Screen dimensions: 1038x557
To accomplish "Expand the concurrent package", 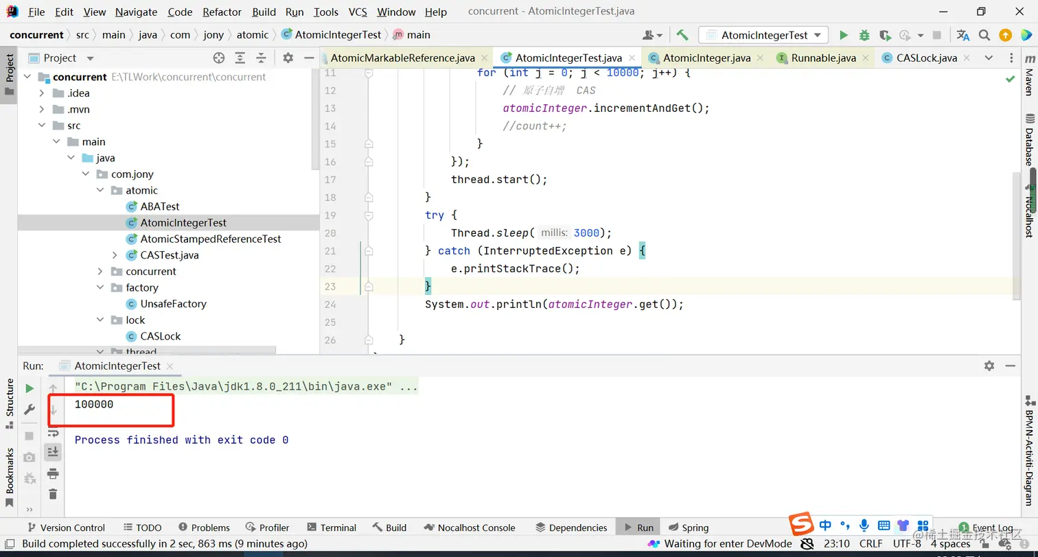I will (x=100, y=272).
